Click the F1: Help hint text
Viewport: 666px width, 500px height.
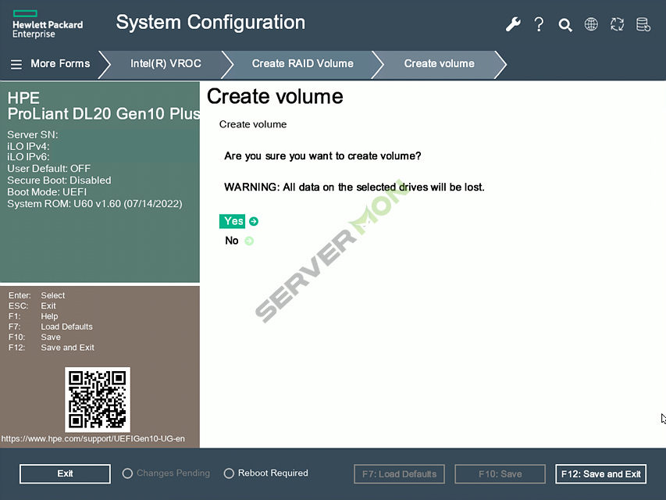[x=33, y=316]
